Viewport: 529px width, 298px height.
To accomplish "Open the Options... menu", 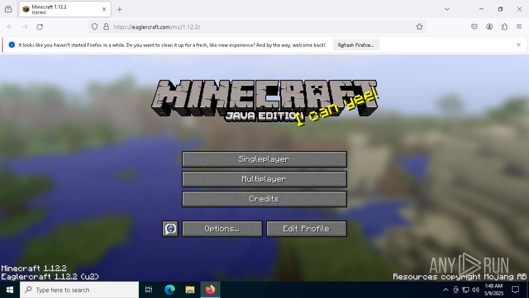I will (222, 229).
